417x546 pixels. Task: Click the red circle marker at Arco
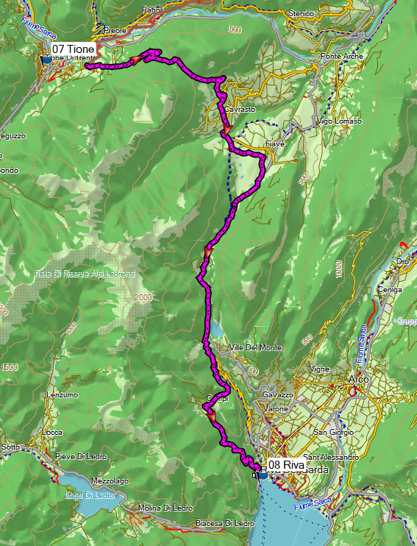[352, 391]
